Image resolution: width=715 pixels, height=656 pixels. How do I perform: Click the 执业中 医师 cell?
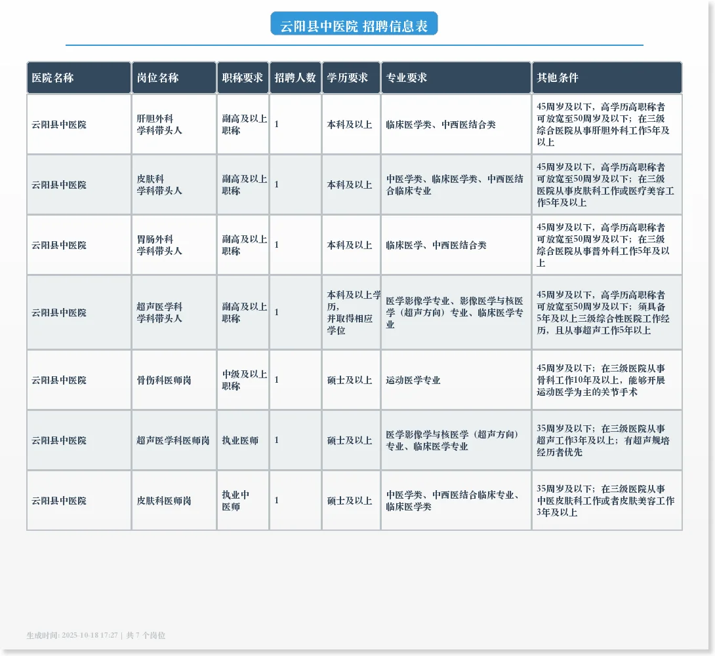pyautogui.click(x=243, y=500)
